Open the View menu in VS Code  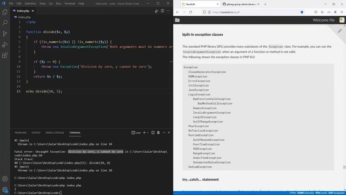[43, 4]
